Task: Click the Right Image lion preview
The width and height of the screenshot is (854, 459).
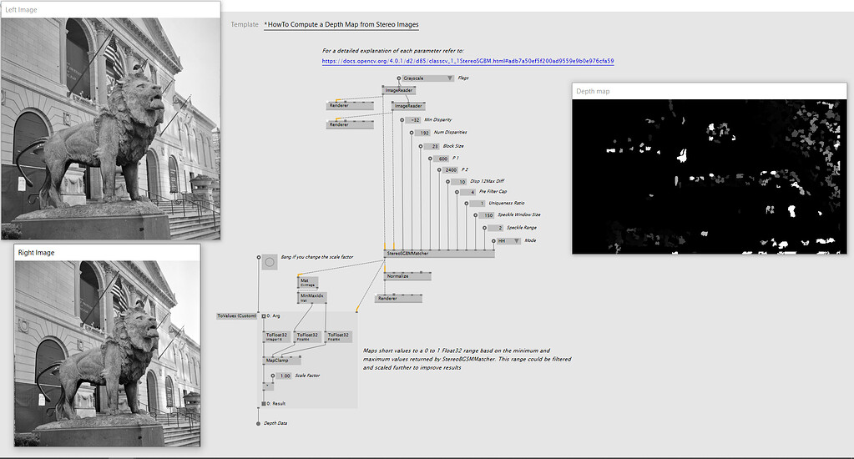Action: click(108, 353)
